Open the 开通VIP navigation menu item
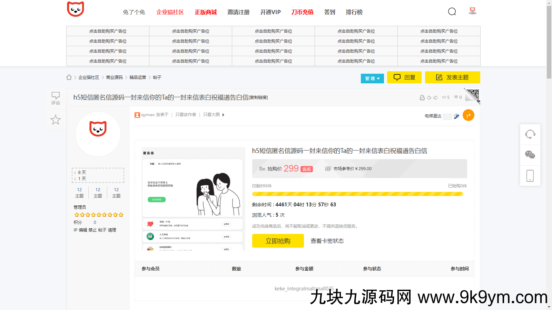The height and width of the screenshot is (310, 552). 270,12
